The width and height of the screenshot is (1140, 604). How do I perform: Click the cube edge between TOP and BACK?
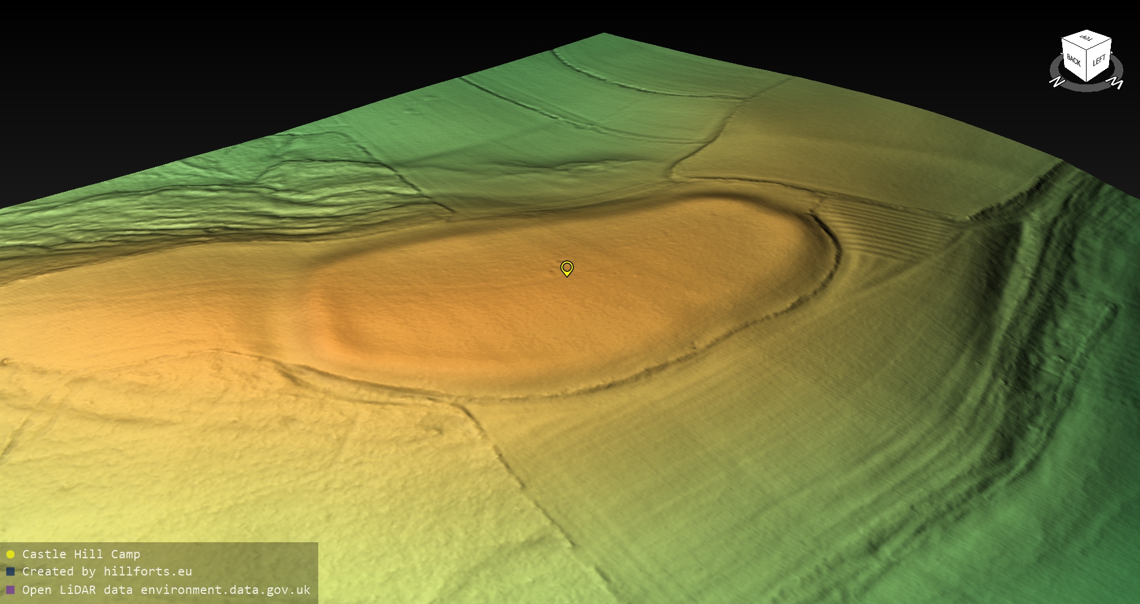click(x=1074, y=43)
